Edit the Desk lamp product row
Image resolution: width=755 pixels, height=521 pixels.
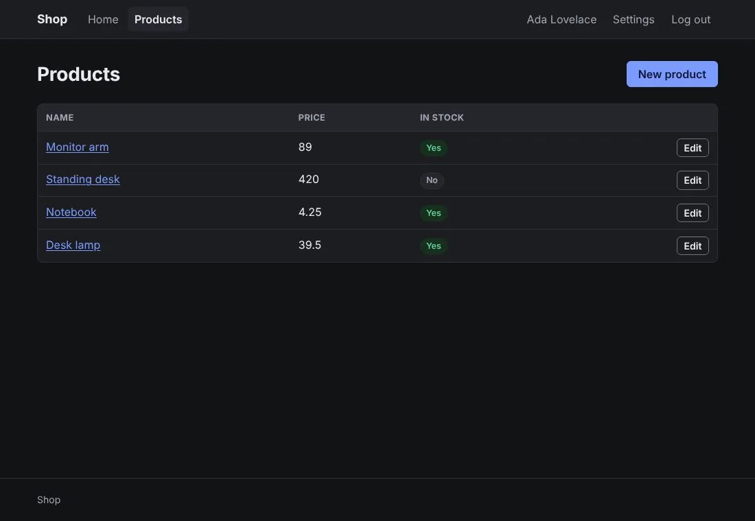tap(693, 246)
